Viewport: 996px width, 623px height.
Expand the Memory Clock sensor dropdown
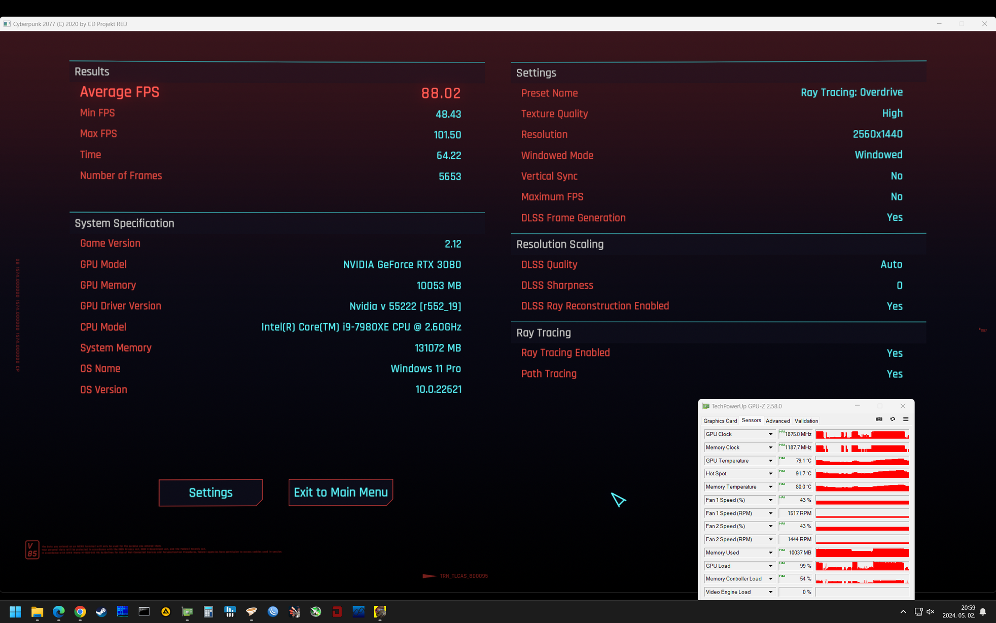tap(770, 447)
